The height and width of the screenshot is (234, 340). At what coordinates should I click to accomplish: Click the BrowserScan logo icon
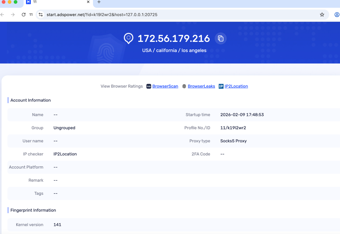pos(149,86)
